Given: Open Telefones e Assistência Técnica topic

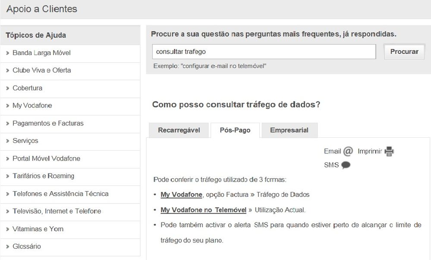Looking at the screenshot, I should 60,194.
